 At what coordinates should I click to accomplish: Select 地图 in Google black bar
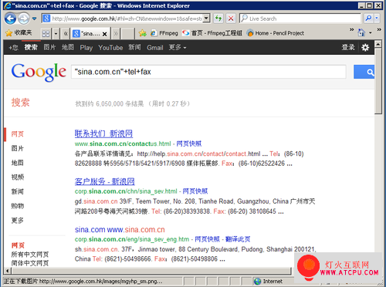[x=68, y=47]
